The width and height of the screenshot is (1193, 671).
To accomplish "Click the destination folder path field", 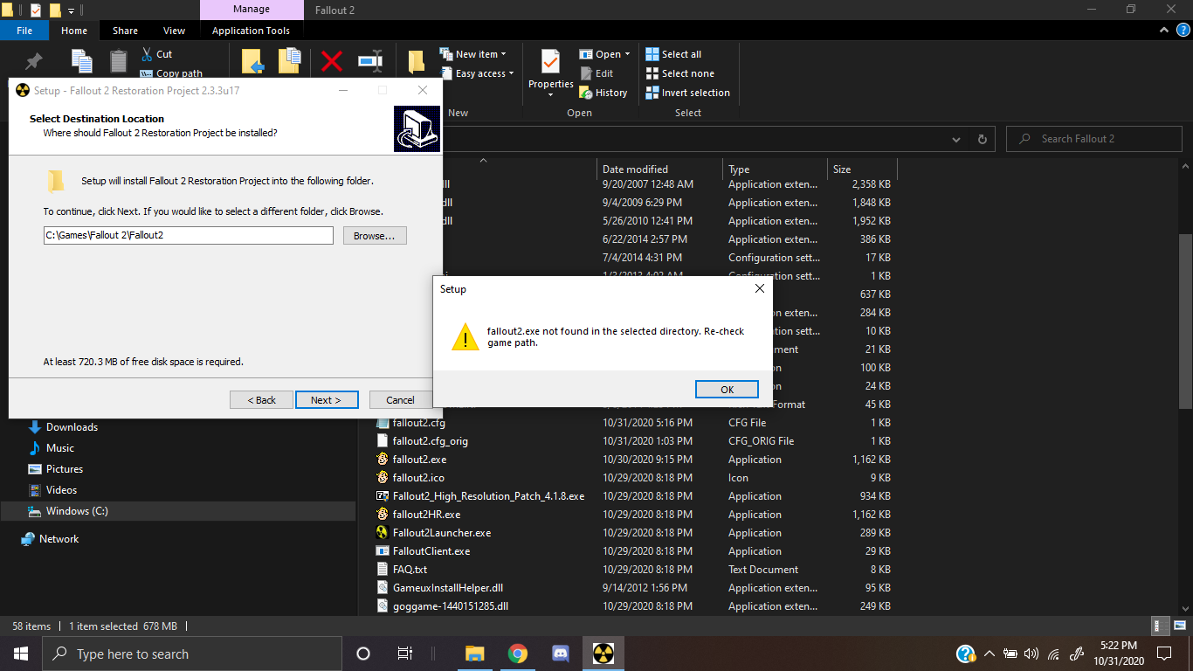I will [x=189, y=236].
